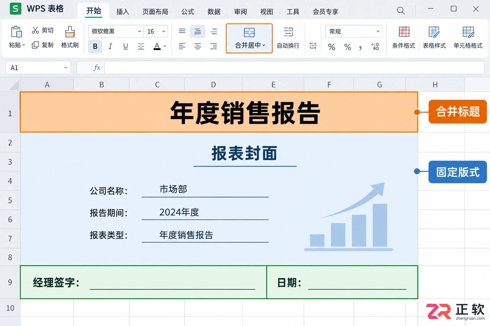
Task: Open 表格样式 table styles
Action: 434,38
